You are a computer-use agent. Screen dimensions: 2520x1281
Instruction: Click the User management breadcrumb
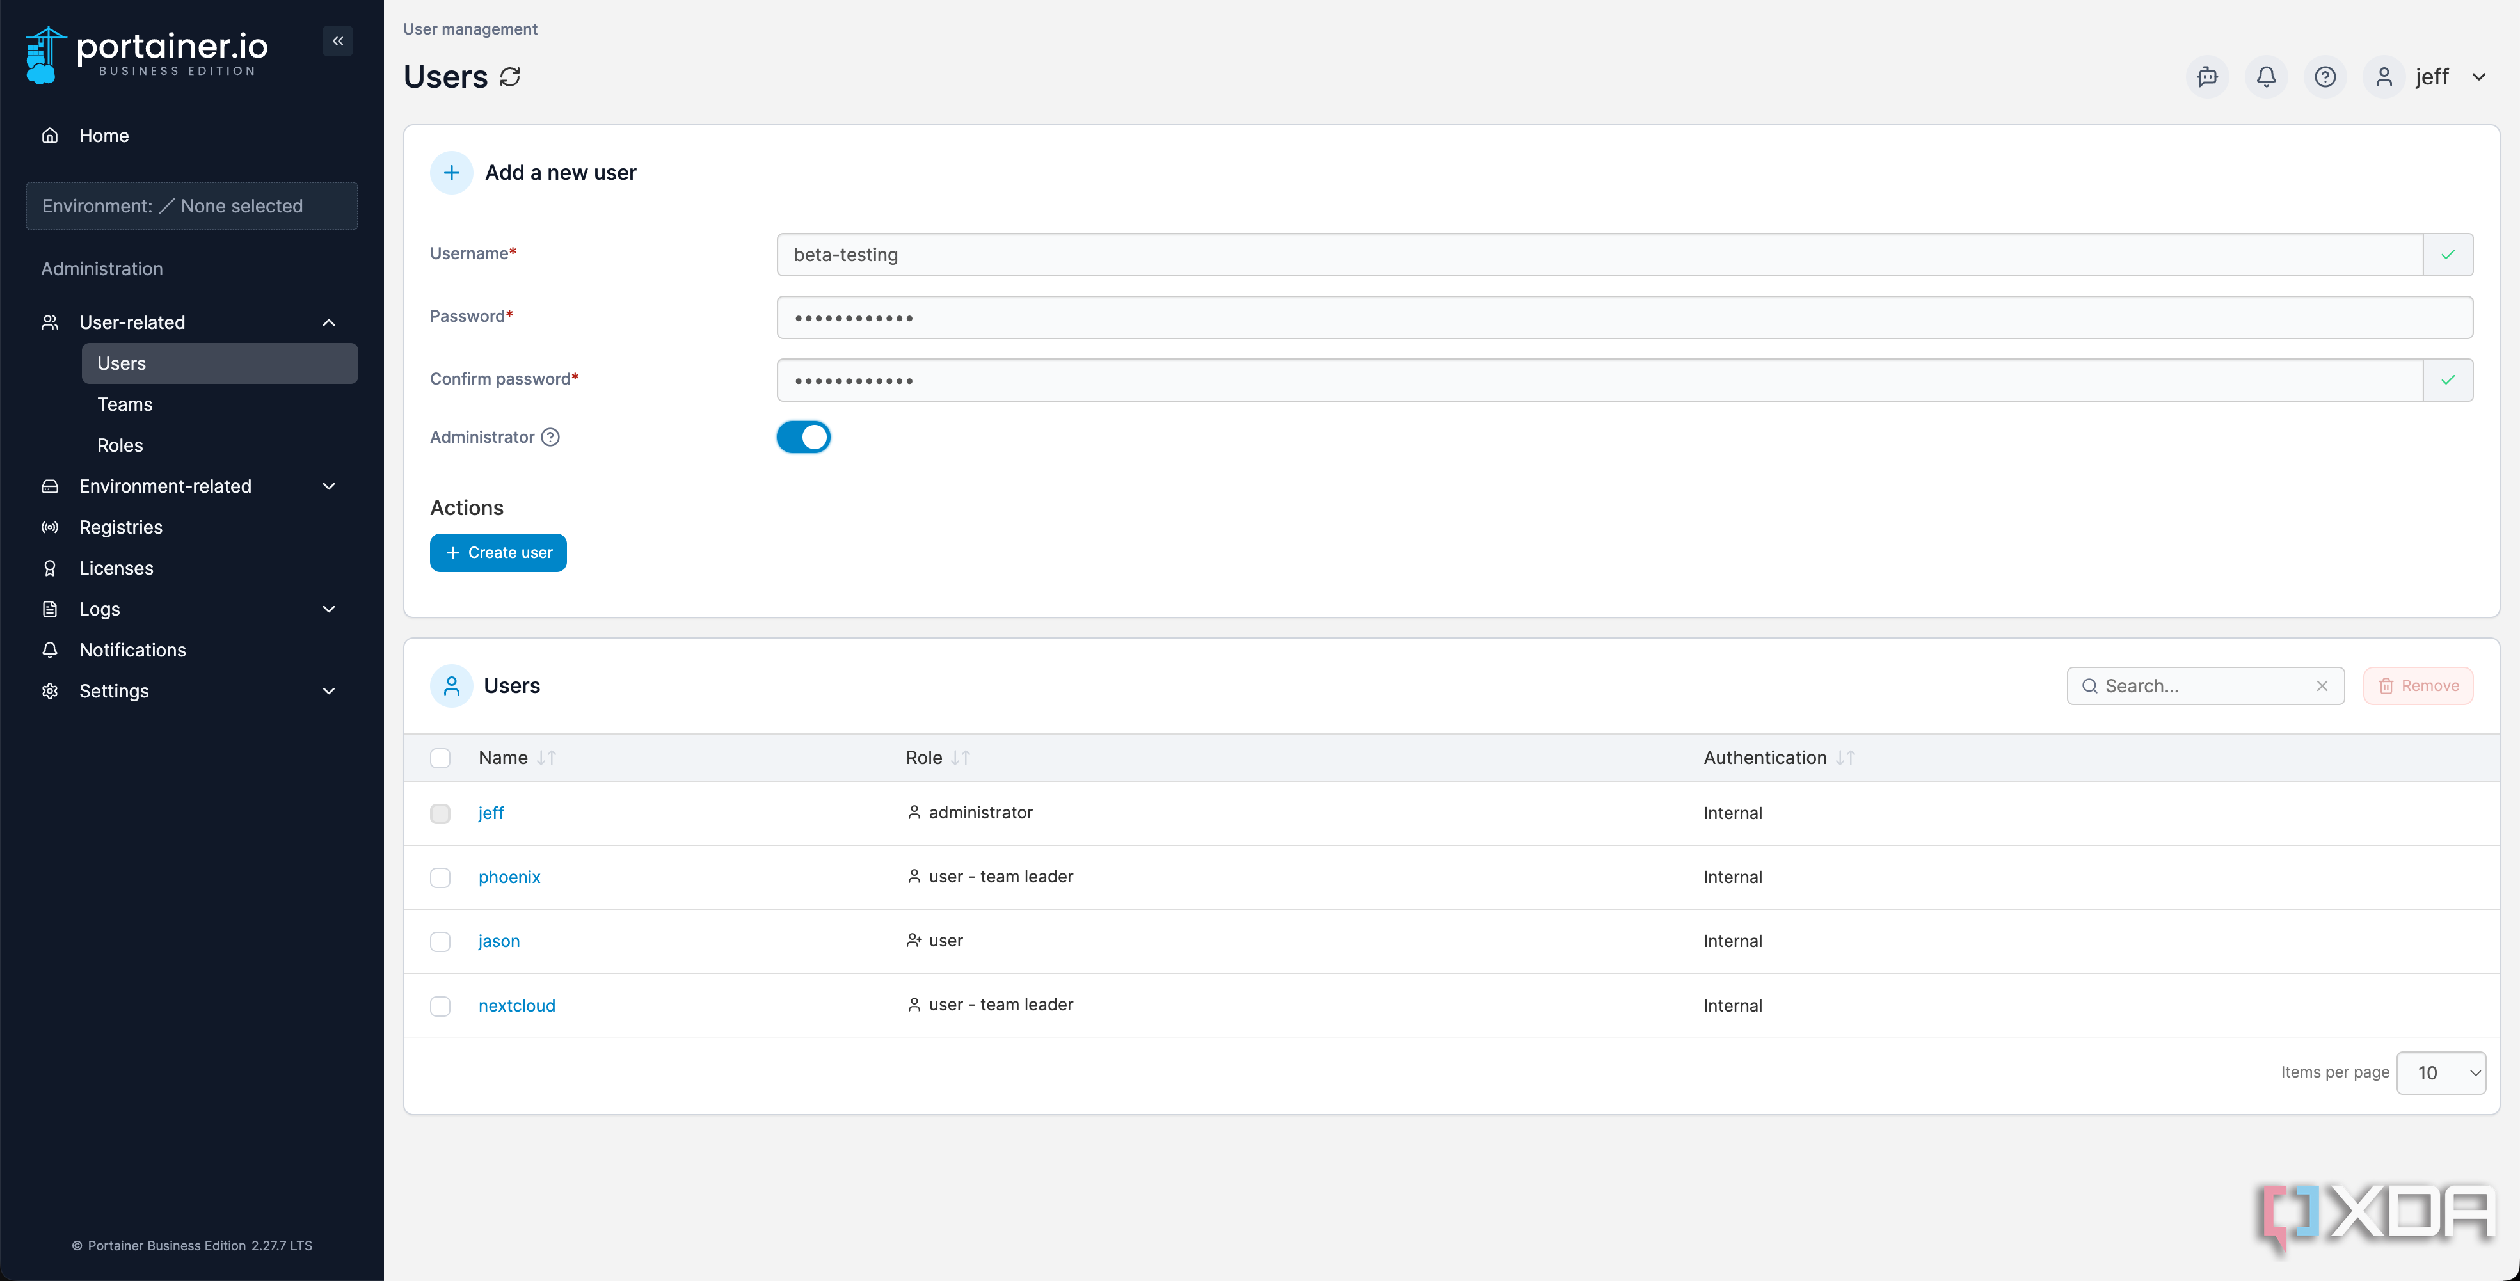pyautogui.click(x=470, y=29)
